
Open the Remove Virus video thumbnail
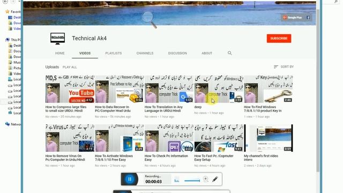coord(70,138)
